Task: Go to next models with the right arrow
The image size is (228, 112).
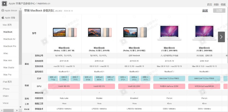Action: (221, 37)
